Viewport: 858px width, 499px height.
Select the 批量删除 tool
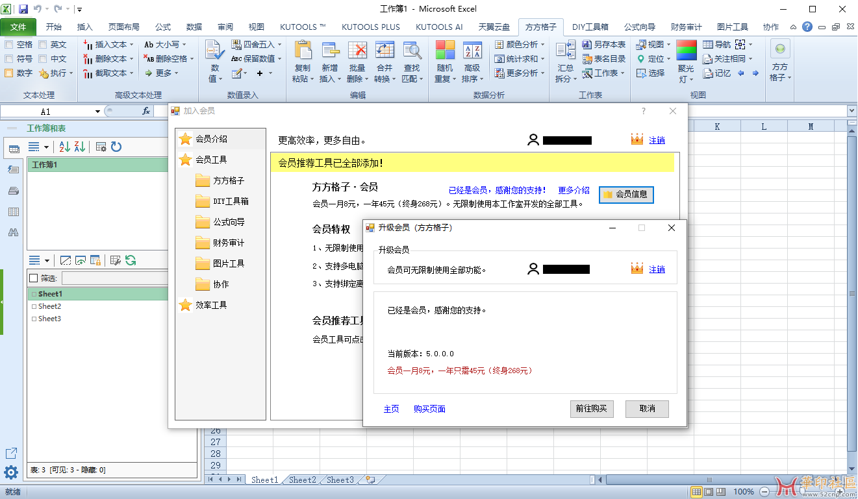point(357,60)
